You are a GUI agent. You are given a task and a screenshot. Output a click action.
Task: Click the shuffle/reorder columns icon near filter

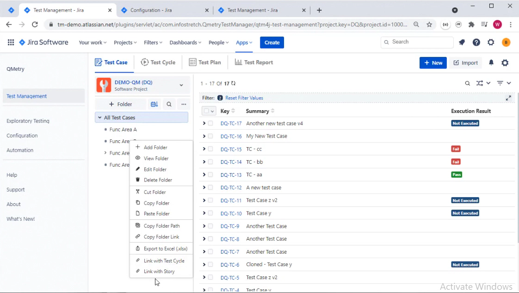pyautogui.click(x=480, y=83)
